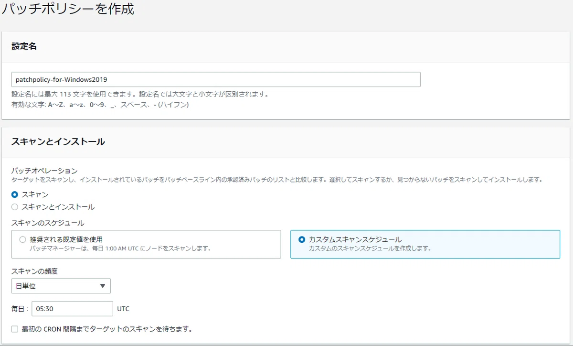The width and height of the screenshot is (573, 346).
Task: Click the スキャンのスケジュール label
Action: tap(48, 223)
